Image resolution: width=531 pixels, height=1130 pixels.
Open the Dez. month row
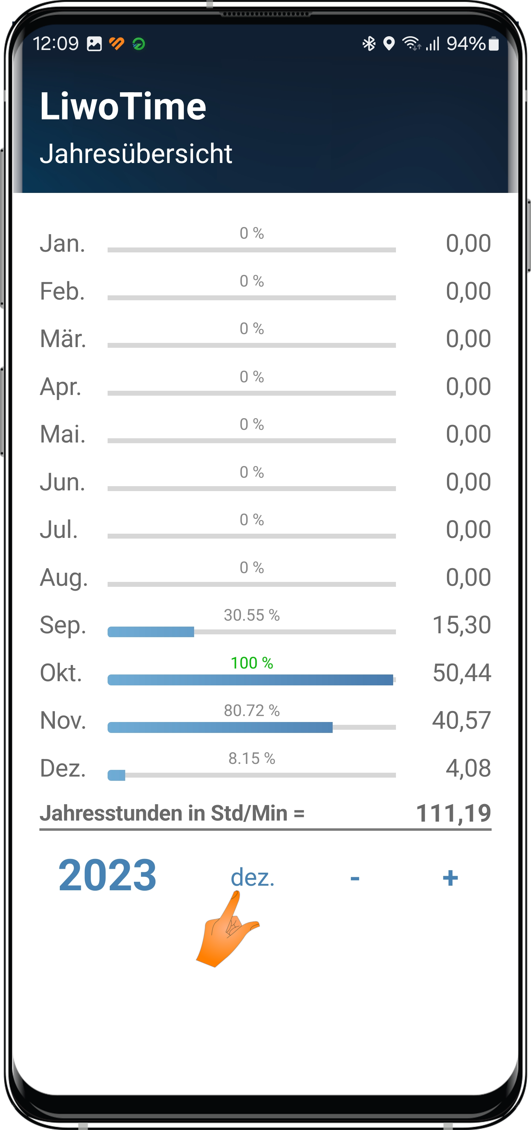63,768
